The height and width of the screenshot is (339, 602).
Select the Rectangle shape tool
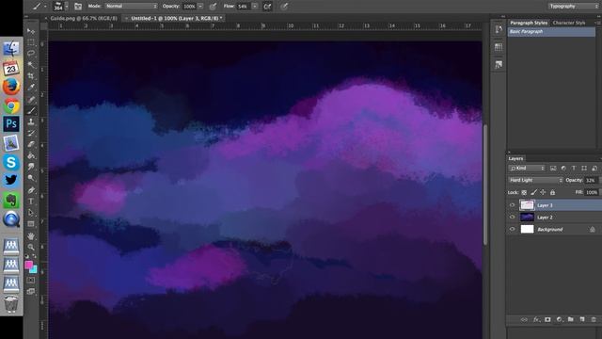coord(31,224)
